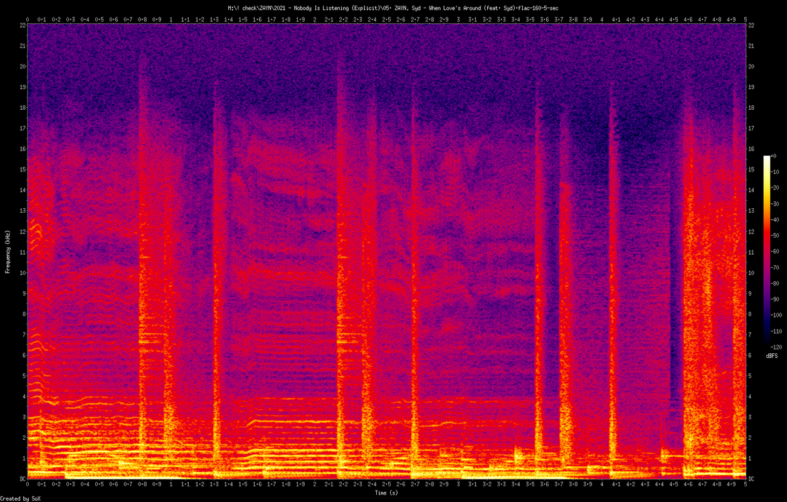This screenshot has width=787, height=502.
Task: Click the spectrogram file path title text
Action: point(393,8)
